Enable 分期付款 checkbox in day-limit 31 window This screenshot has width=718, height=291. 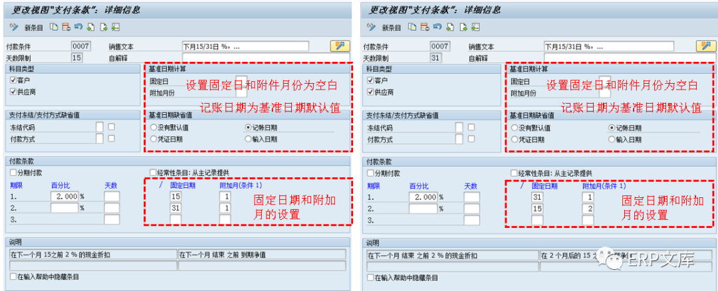pos(370,173)
